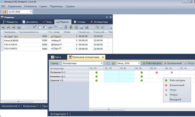Click the green circular arrow icon in Машины toolbar

tap(60, 27)
